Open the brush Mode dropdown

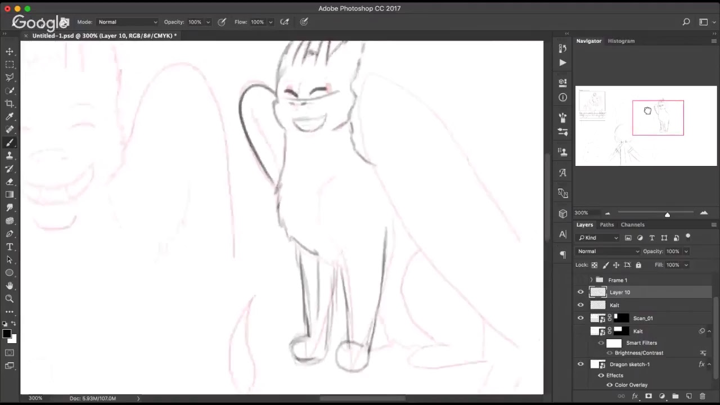click(127, 22)
